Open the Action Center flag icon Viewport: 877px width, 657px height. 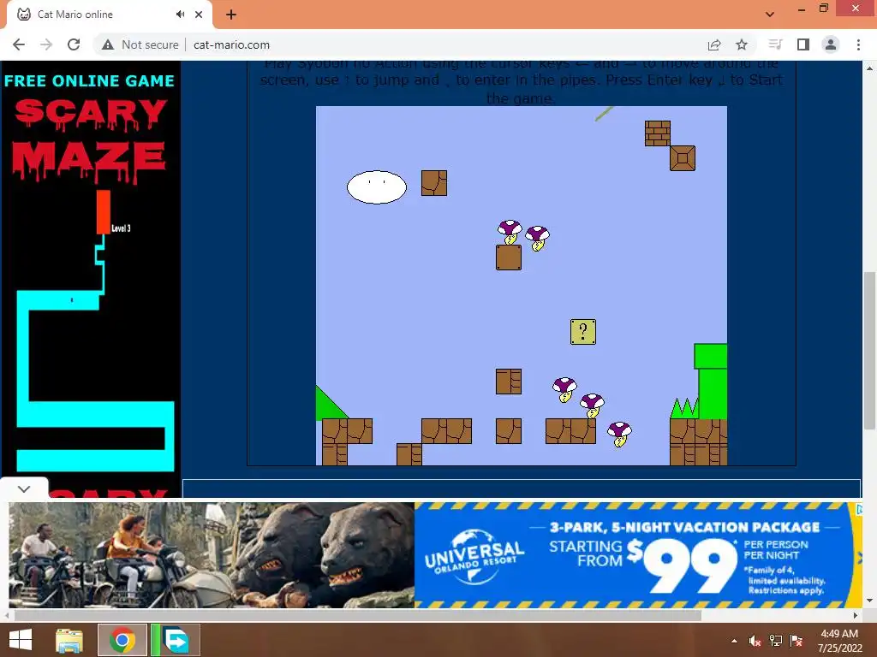pos(796,641)
